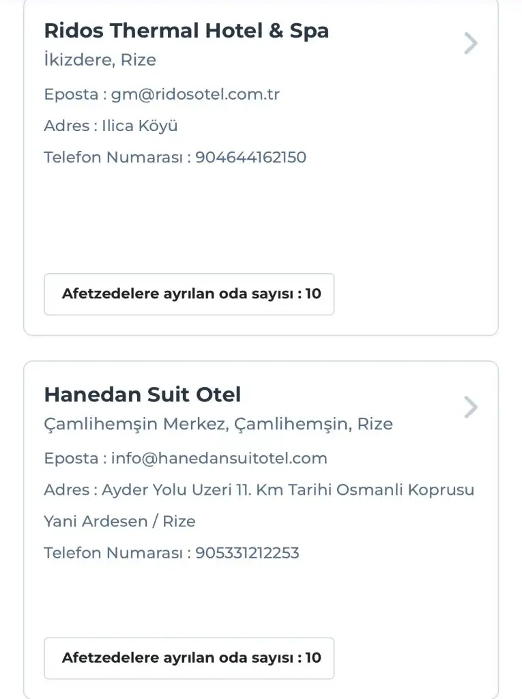Click 'Adres' label in Hanedan card
Screen dimensions: 522x699
66,490
